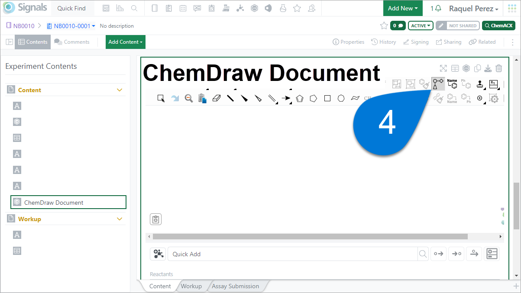Open the Add Content dropdown
521x293 pixels.
[x=126, y=42]
